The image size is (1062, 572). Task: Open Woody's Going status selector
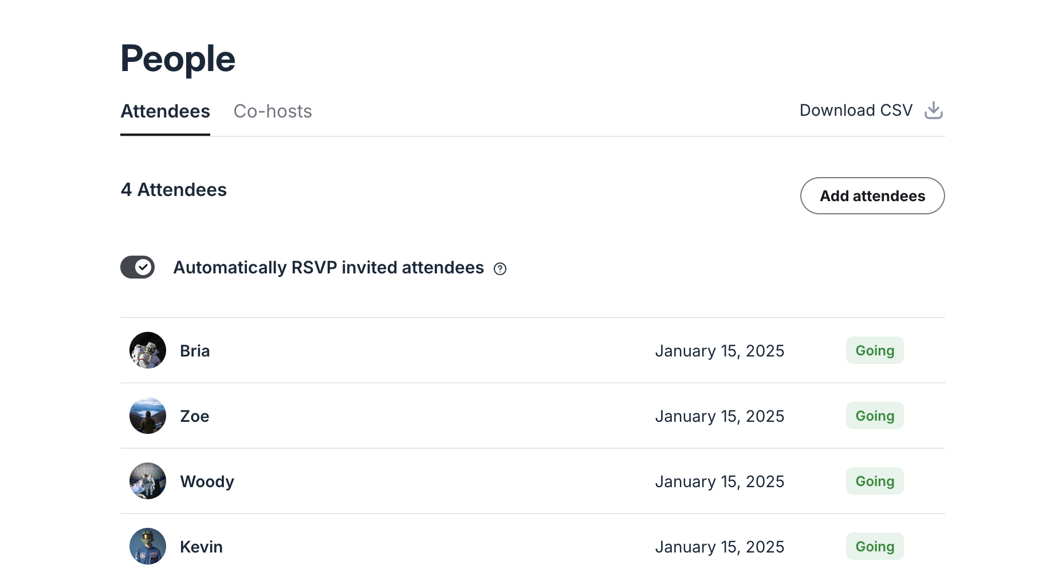coord(874,481)
